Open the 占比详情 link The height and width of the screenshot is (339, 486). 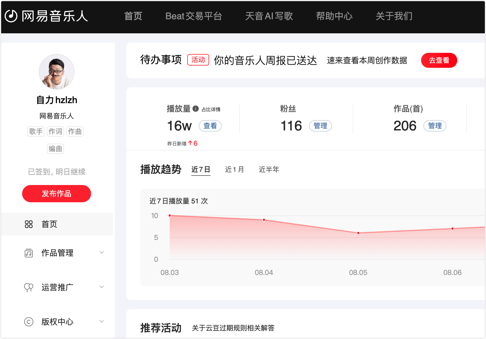pos(211,109)
